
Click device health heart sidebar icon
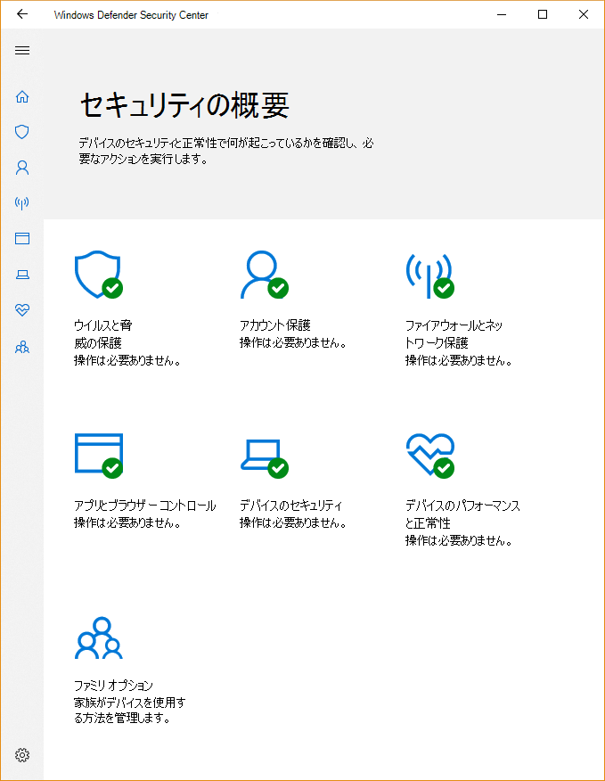coord(22,310)
